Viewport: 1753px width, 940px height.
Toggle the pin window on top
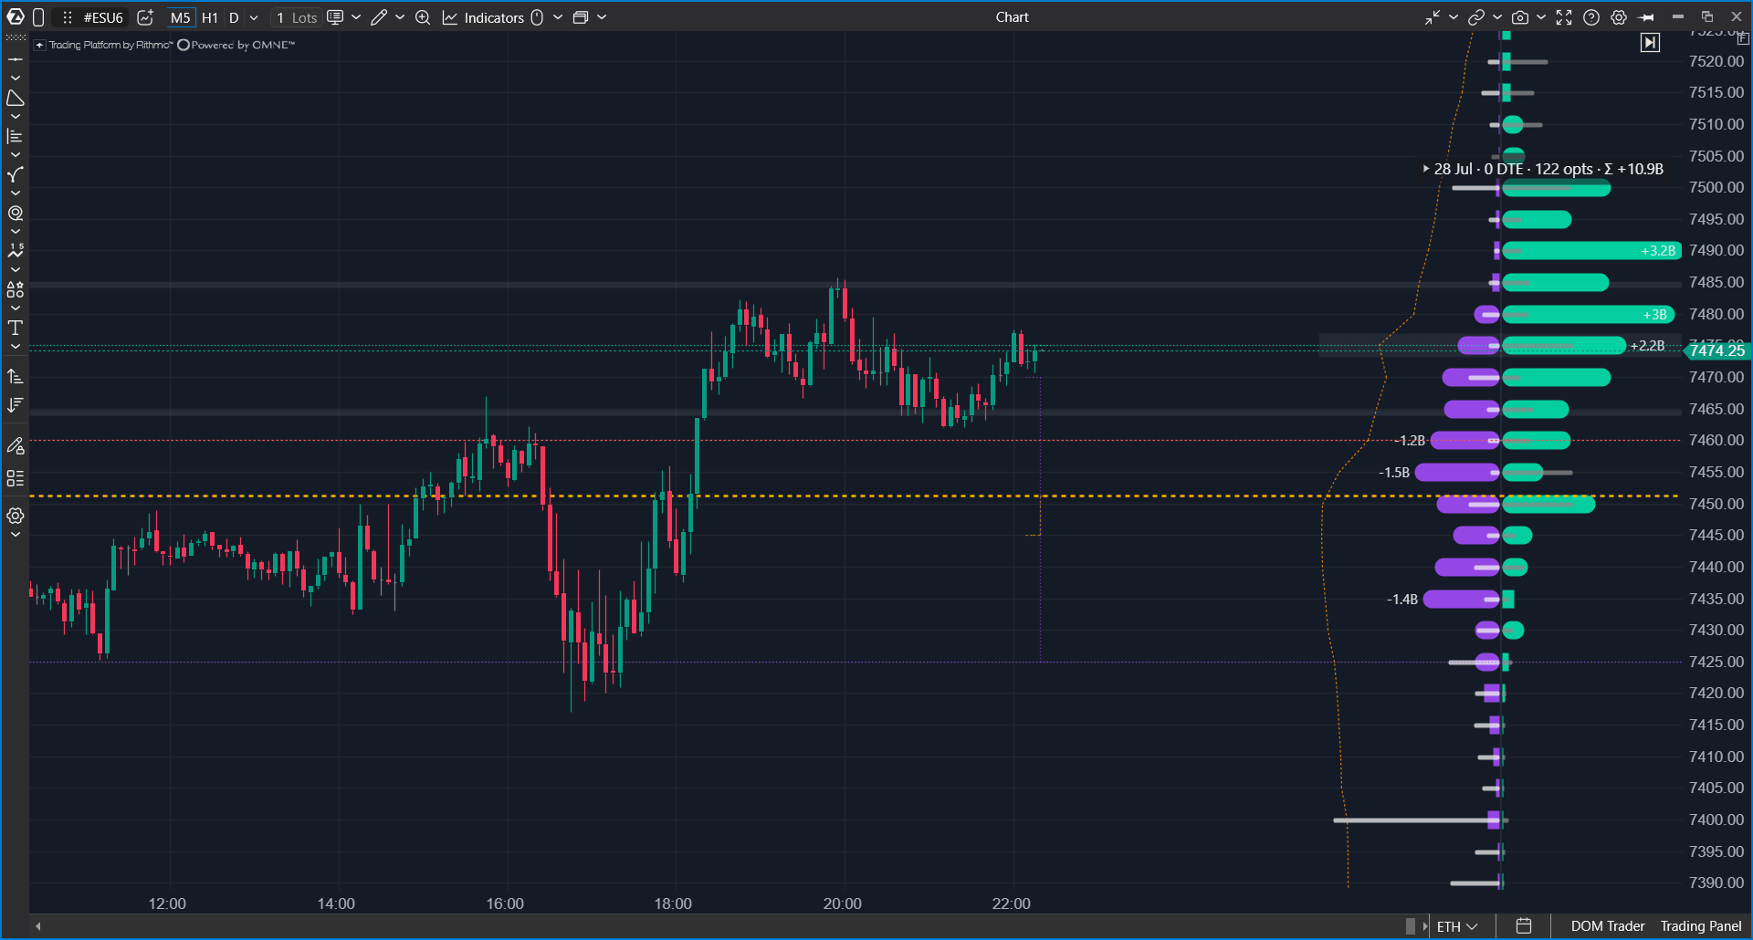pyautogui.click(x=1647, y=17)
